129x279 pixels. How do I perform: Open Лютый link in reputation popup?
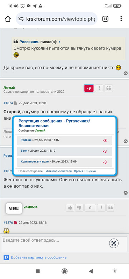pyautogui.click(x=40, y=130)
